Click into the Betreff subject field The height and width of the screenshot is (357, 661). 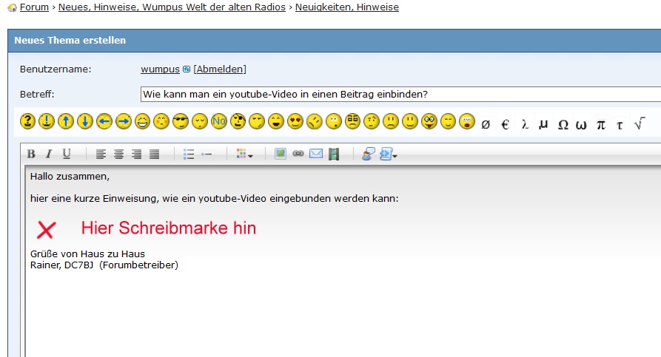click(x=400, y=95)
